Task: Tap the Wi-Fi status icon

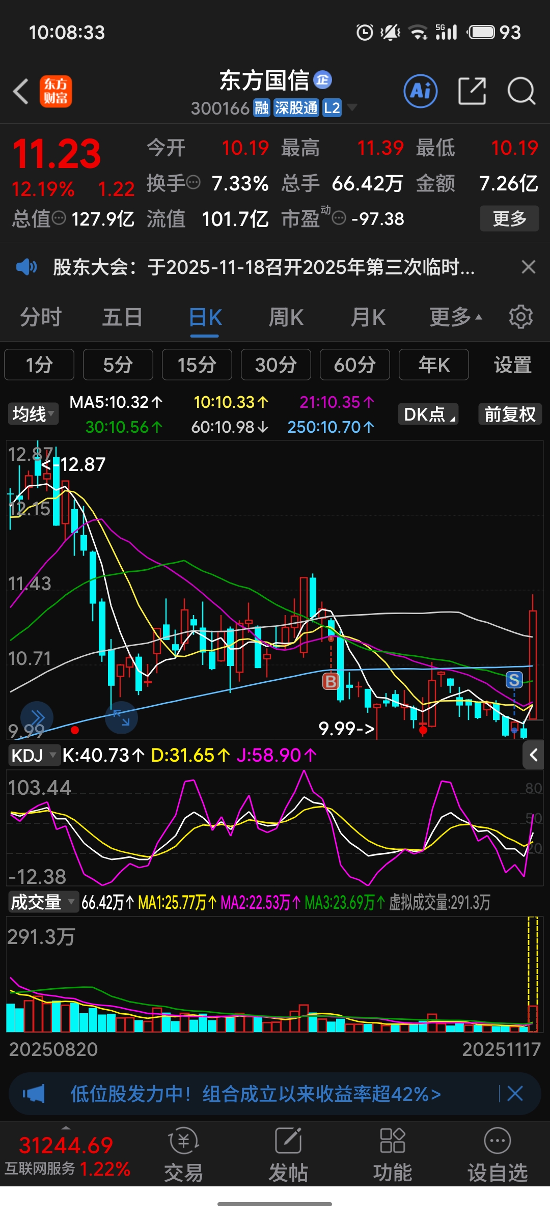Action: (418, 32)
